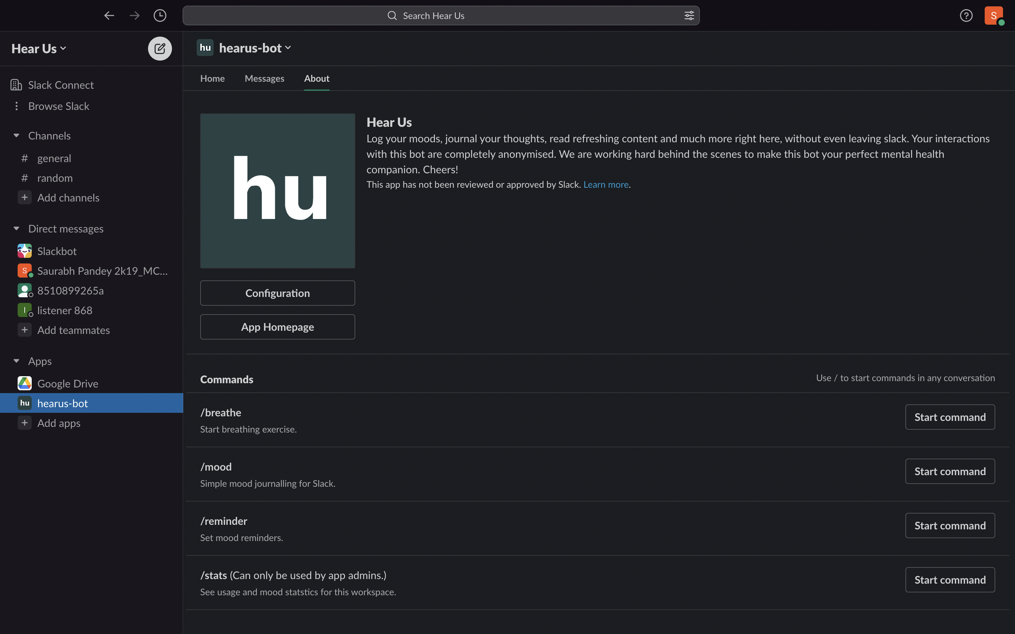Open Slack Connect in sidebar
1015x634 pixels.
point(91,85)
